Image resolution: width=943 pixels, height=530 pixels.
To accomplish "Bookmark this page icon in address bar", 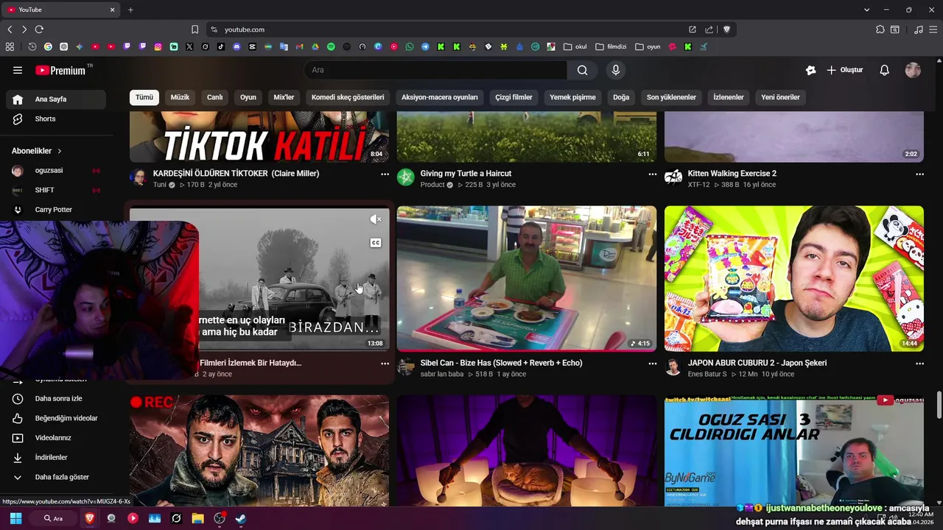I will click(194, 29).
